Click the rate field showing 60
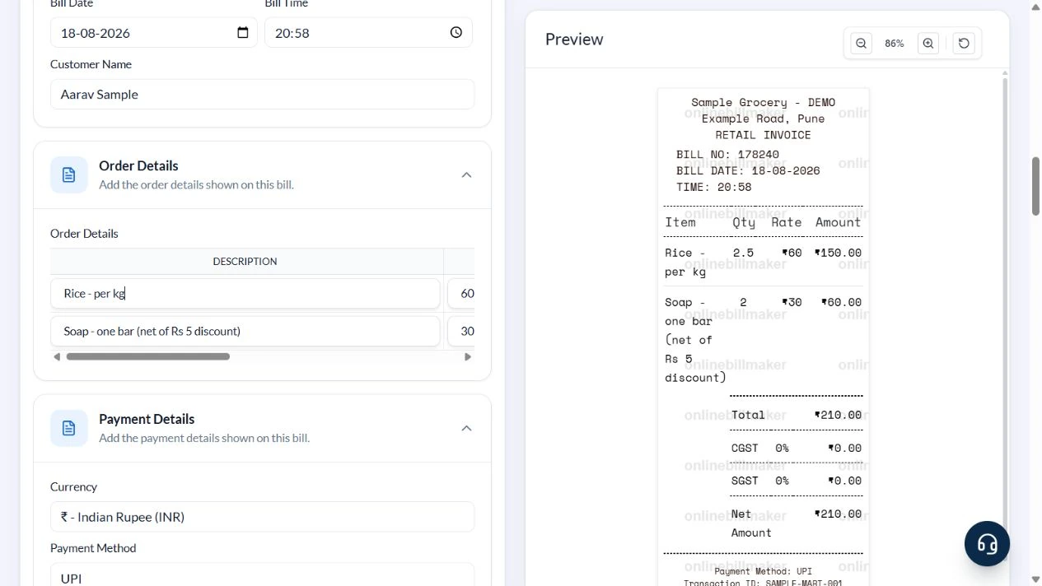Viewport: 1042px width, 586px height. click(461, 293)
